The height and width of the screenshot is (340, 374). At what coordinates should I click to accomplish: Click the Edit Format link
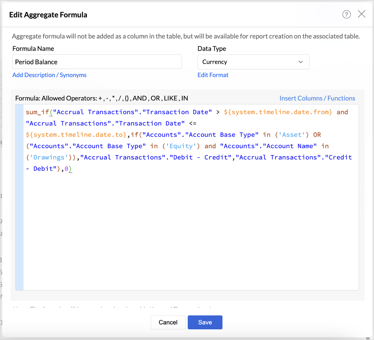tap(213, 75)
